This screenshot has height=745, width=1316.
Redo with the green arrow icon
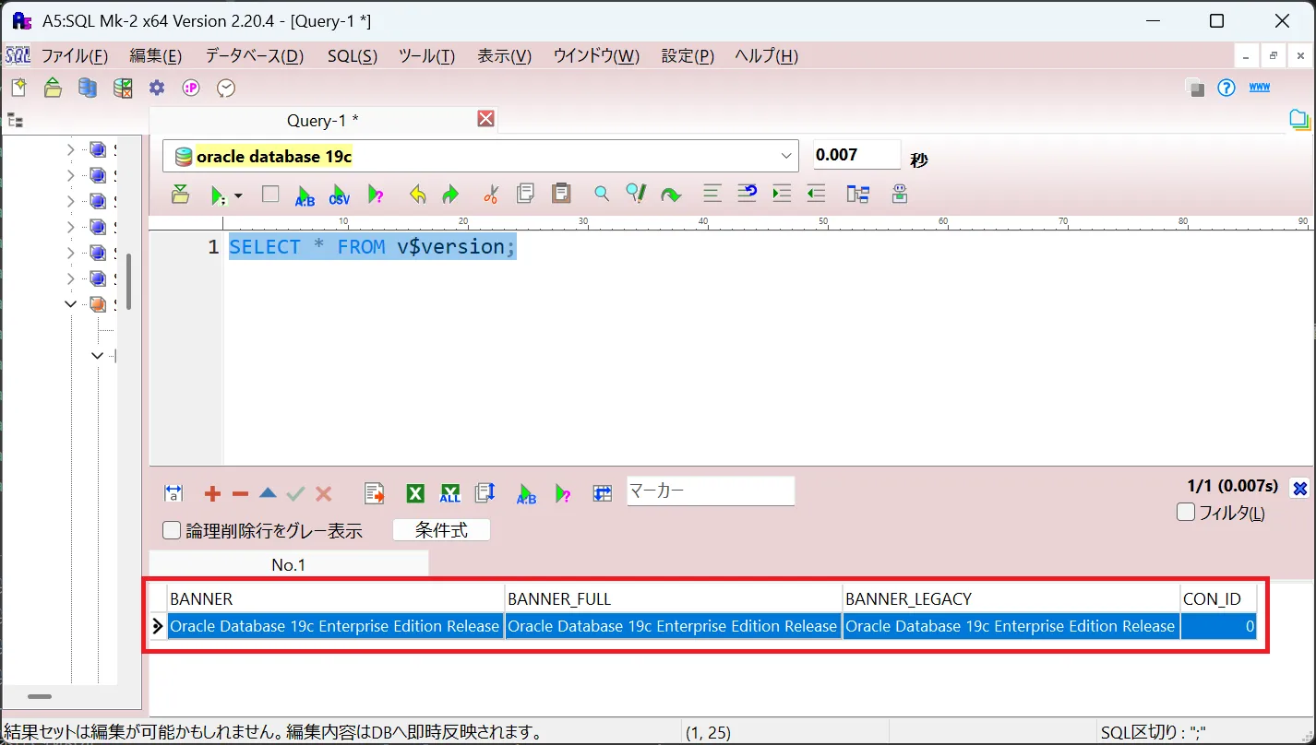(x=450, y=194)
